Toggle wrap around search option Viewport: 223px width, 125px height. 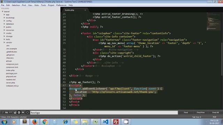coord(19,112)
